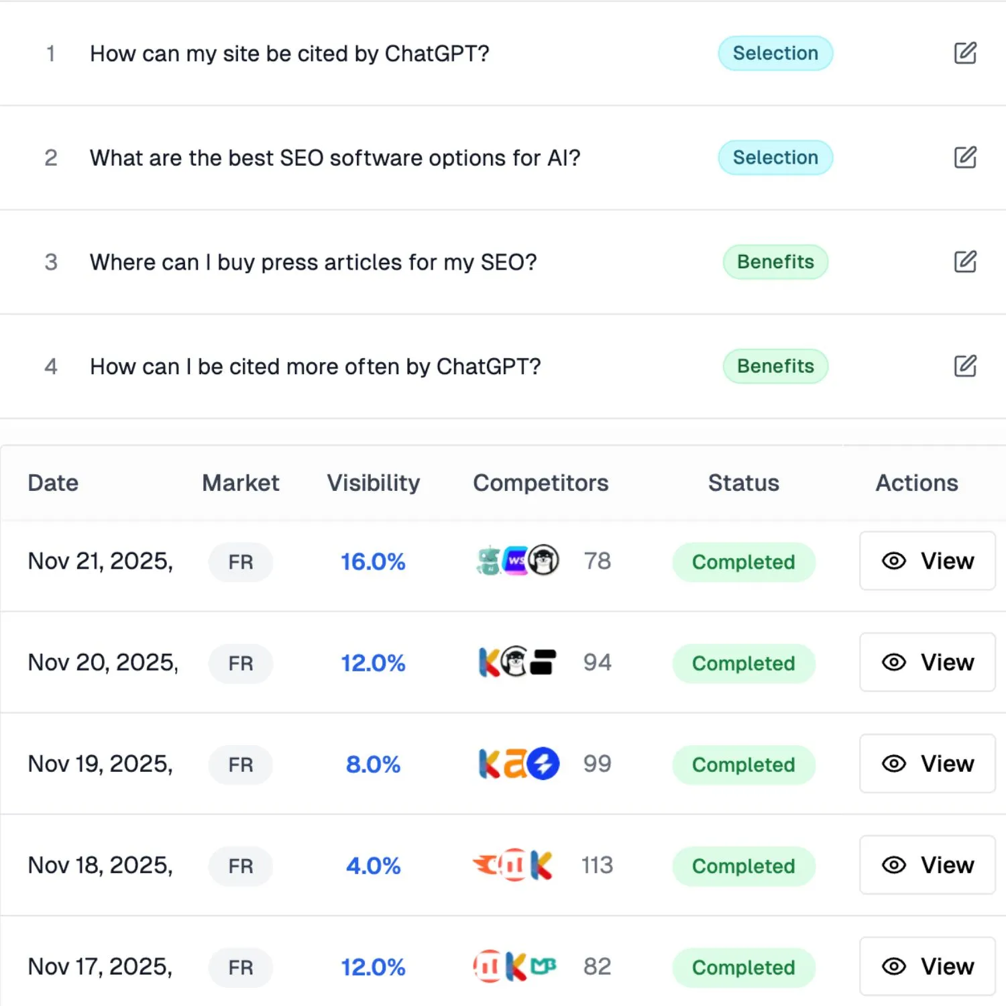Open edit icon for press articles prompt
The width and height of the screenshot is (1006, 1006).
click(965, 262)
